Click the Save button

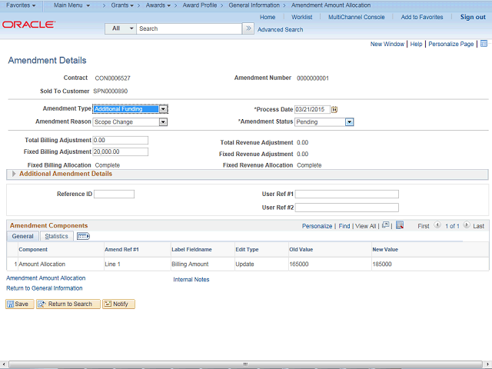(19, 304)
